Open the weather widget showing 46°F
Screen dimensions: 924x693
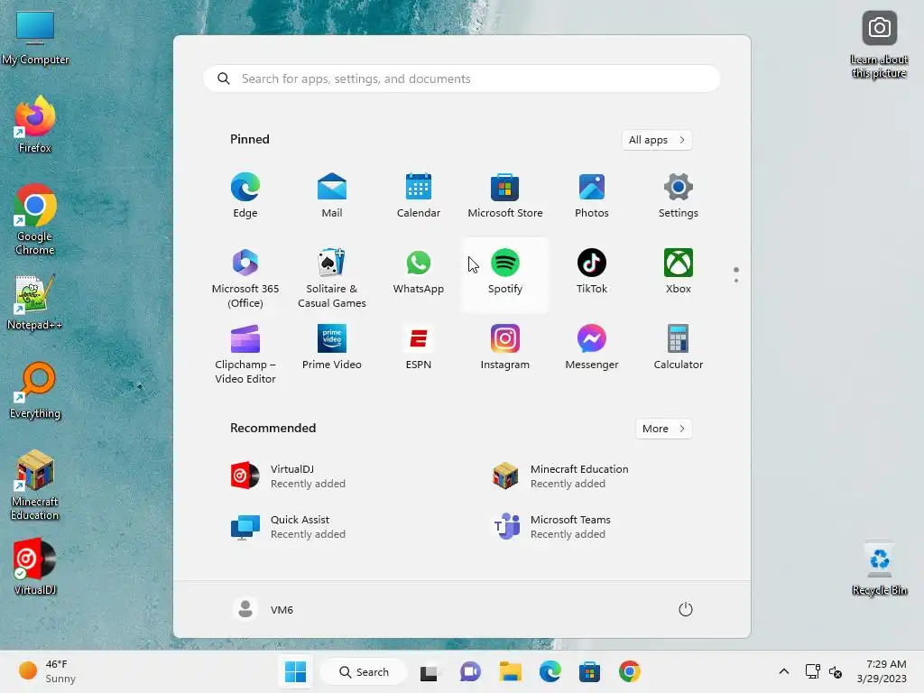pos(47,671)
